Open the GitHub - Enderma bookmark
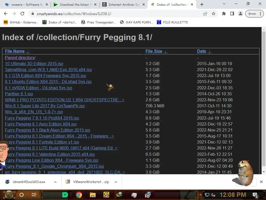The height and width of the screenshot is (200, 266). [x=21, y=22]
